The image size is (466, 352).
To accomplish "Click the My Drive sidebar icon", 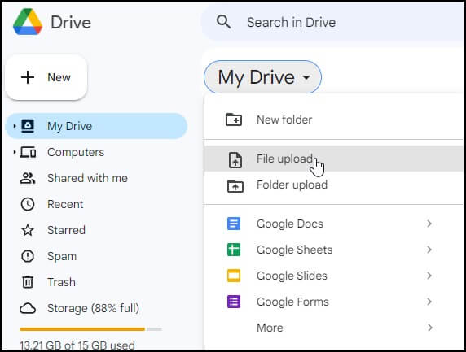I will coord(28,126).
